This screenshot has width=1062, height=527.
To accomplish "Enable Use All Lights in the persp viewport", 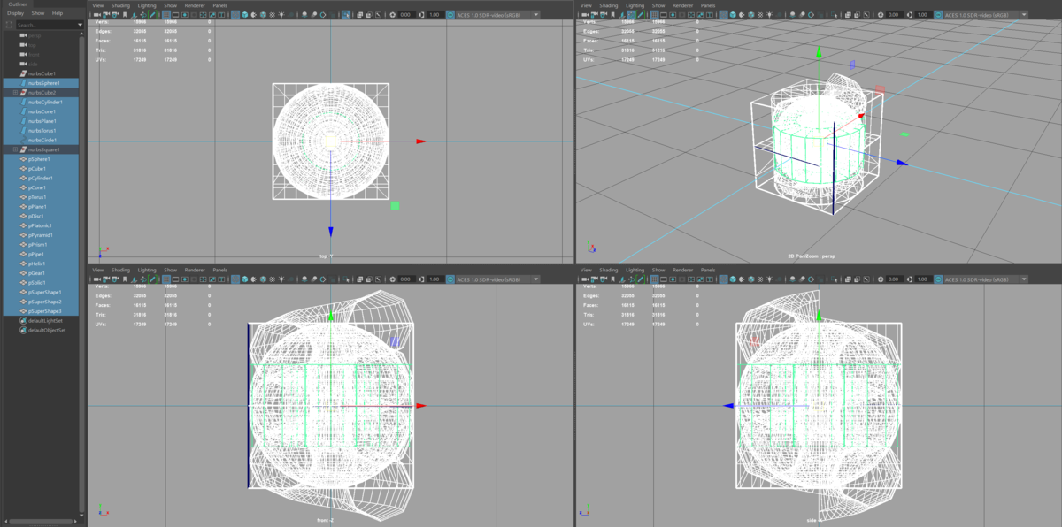I will 769,13.
